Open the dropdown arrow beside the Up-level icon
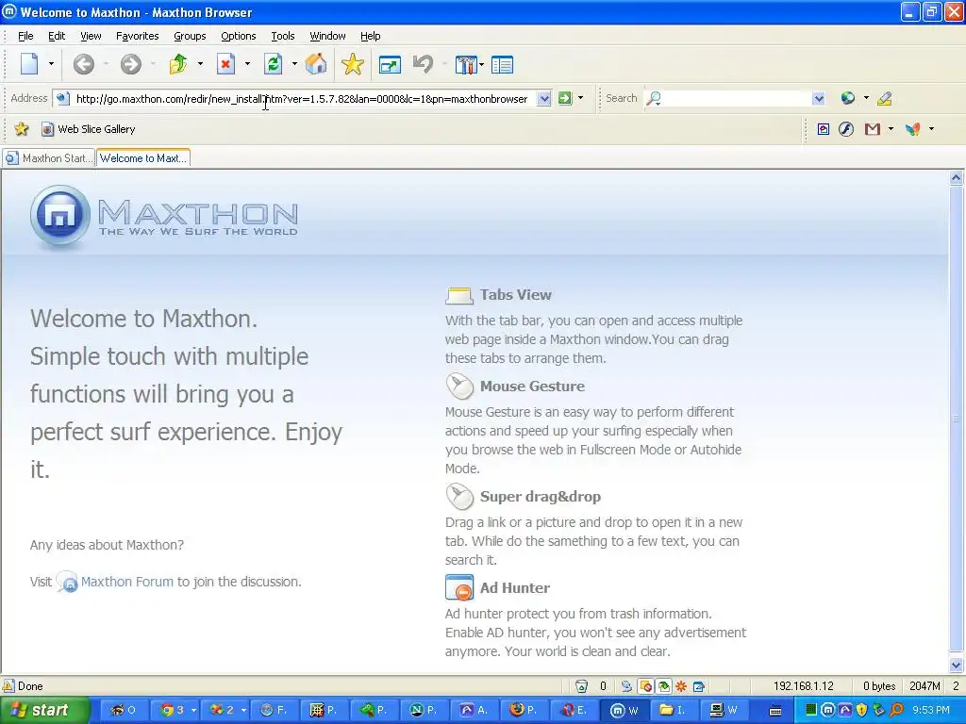 [x=200, y=63]
